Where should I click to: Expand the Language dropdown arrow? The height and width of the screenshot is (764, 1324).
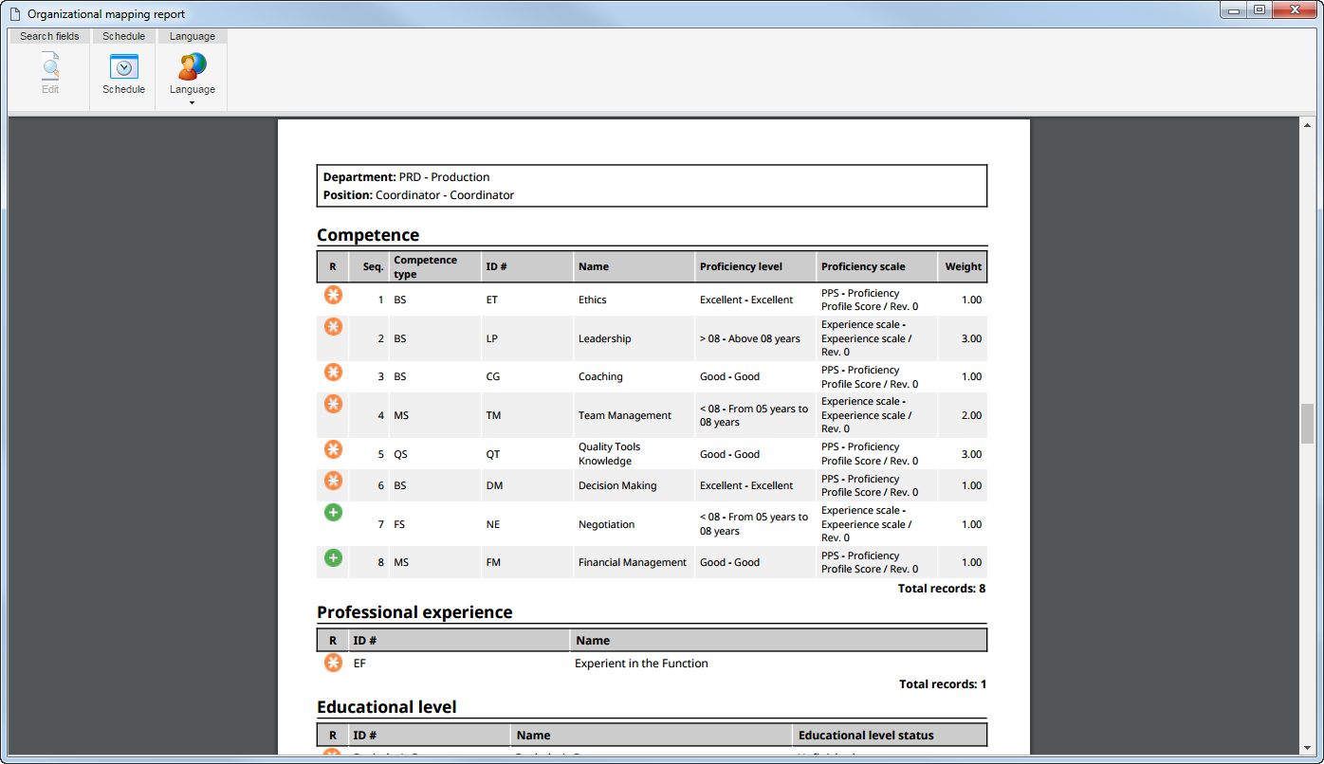coord(193,102)
